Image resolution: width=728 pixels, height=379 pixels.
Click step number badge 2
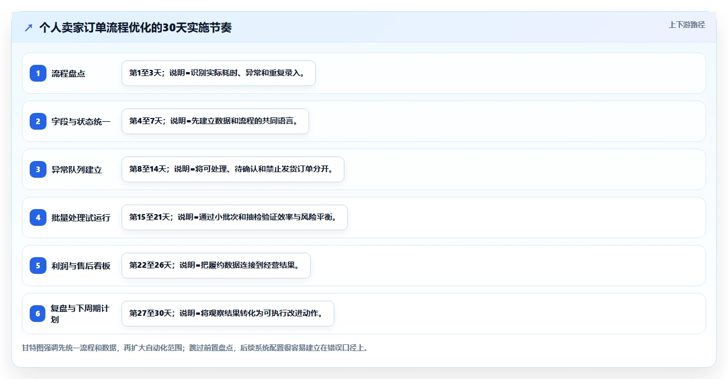click(38, 121)
